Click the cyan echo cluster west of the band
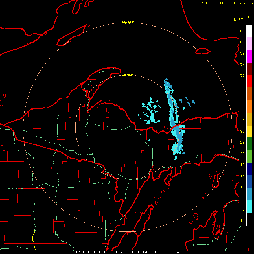Image resolution: width=254 pixels, height=254 pixels. click(x=152, y=111)
